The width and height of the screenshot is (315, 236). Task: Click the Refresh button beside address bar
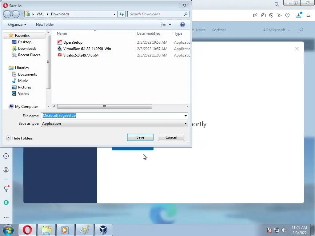(x=121, y=14)
